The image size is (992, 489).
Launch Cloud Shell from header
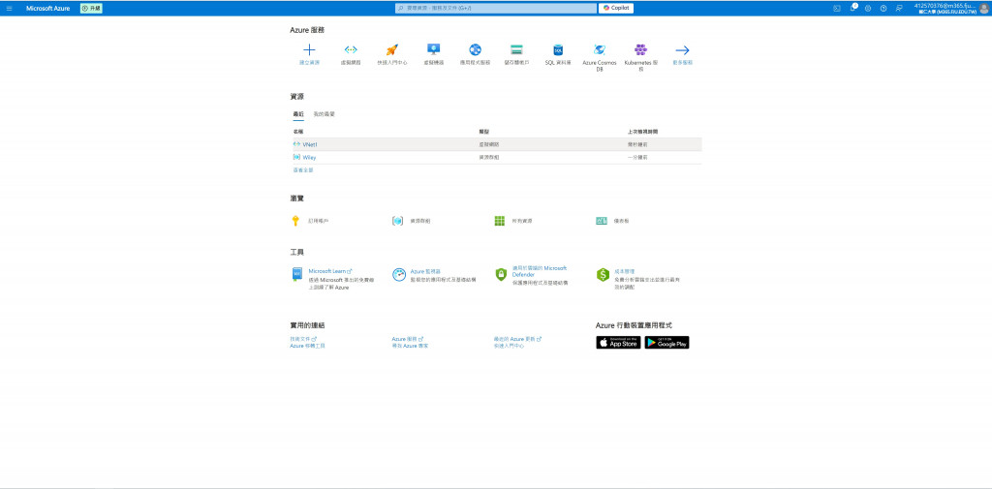[x=836, y=8]
